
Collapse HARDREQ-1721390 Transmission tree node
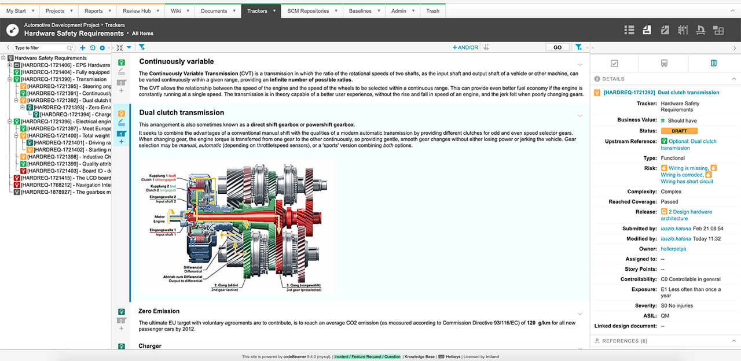(10, 79)
